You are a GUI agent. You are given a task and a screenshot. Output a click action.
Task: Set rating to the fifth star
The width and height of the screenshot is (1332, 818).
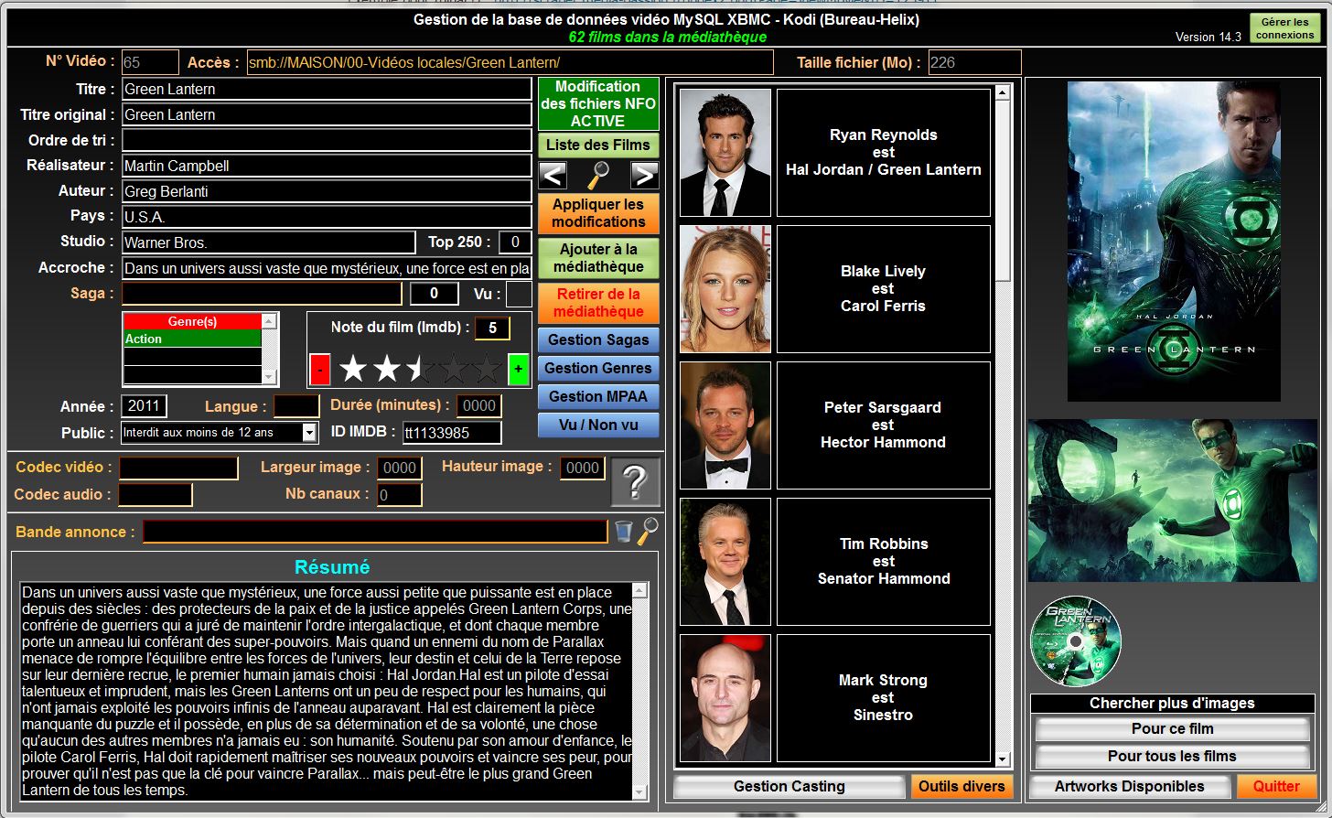[487, 370]
